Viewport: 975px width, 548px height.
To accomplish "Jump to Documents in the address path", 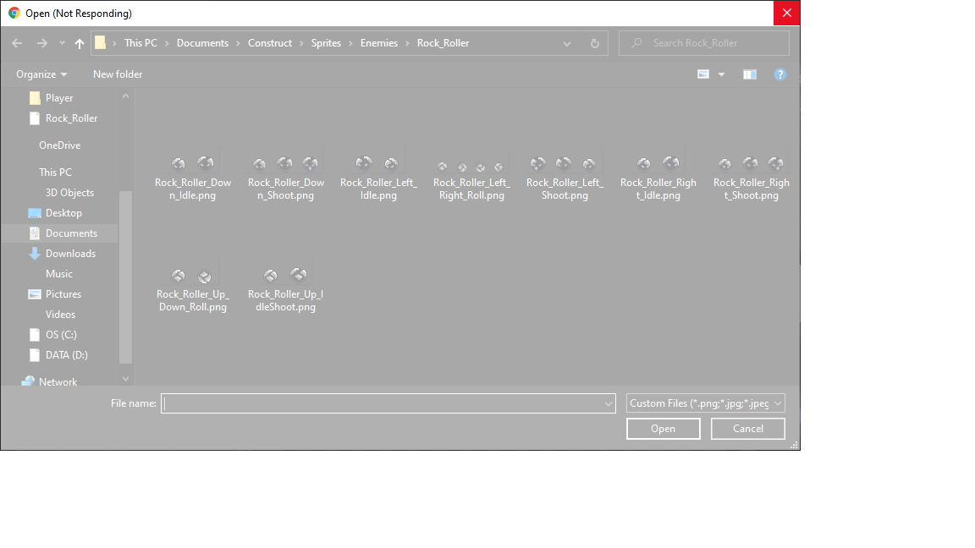I will tap(202, 43).
